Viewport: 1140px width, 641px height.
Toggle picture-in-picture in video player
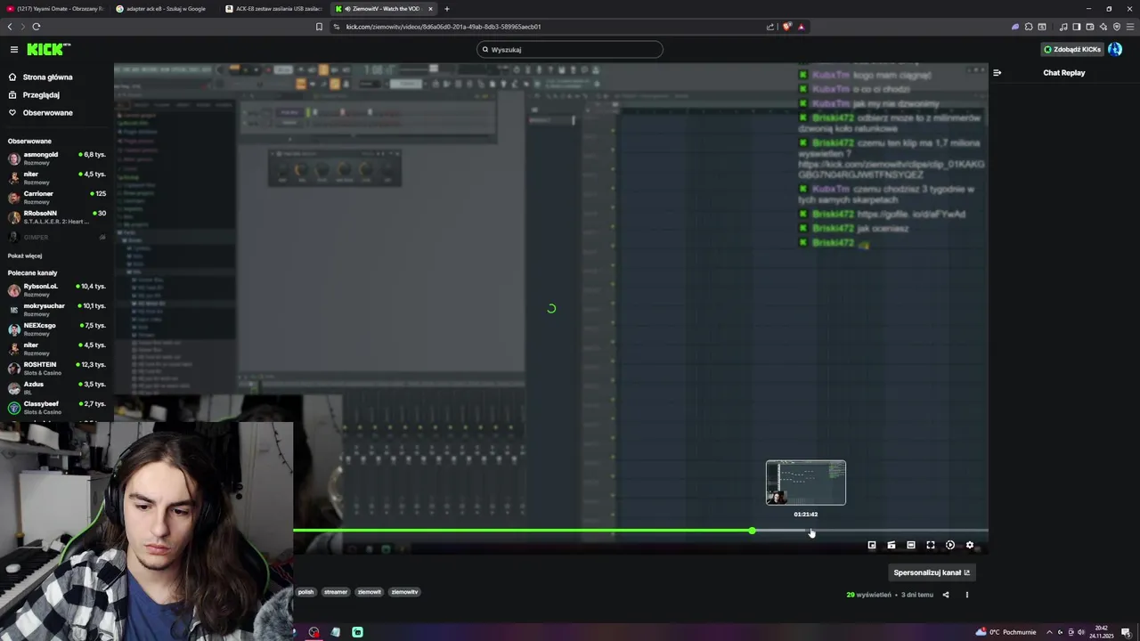click(x=872, y=545)
